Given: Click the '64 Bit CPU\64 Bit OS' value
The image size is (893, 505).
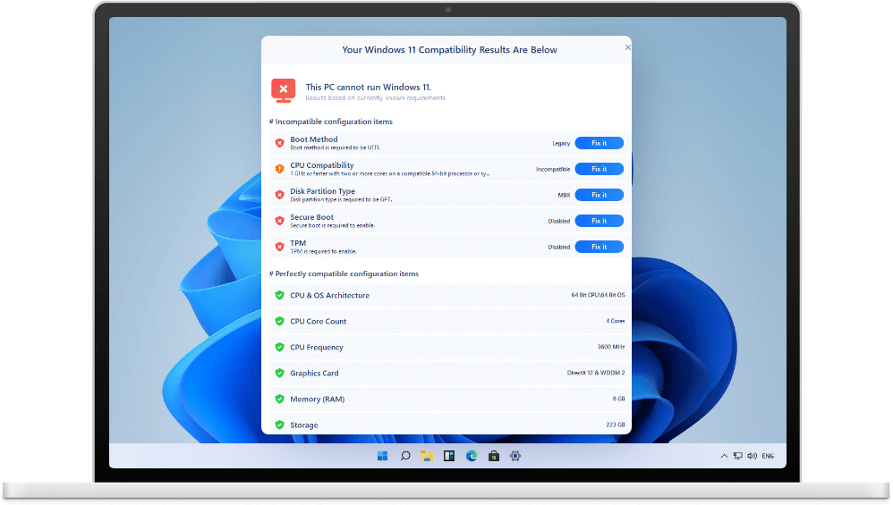Looking at the screenshot, I should tap(598, 295).
